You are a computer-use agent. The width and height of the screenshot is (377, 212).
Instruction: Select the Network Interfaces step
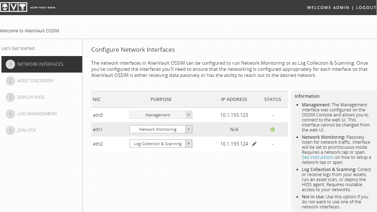click(x=40, y=64)
